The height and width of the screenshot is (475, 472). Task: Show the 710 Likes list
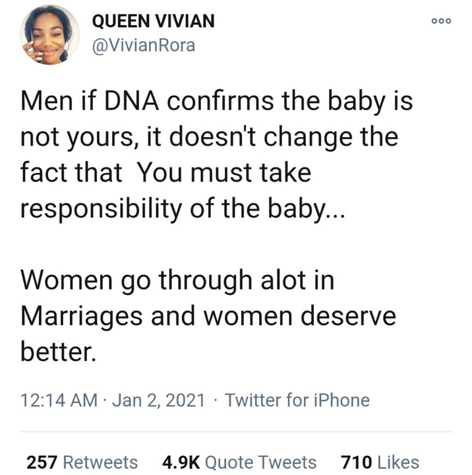[380, 462]
